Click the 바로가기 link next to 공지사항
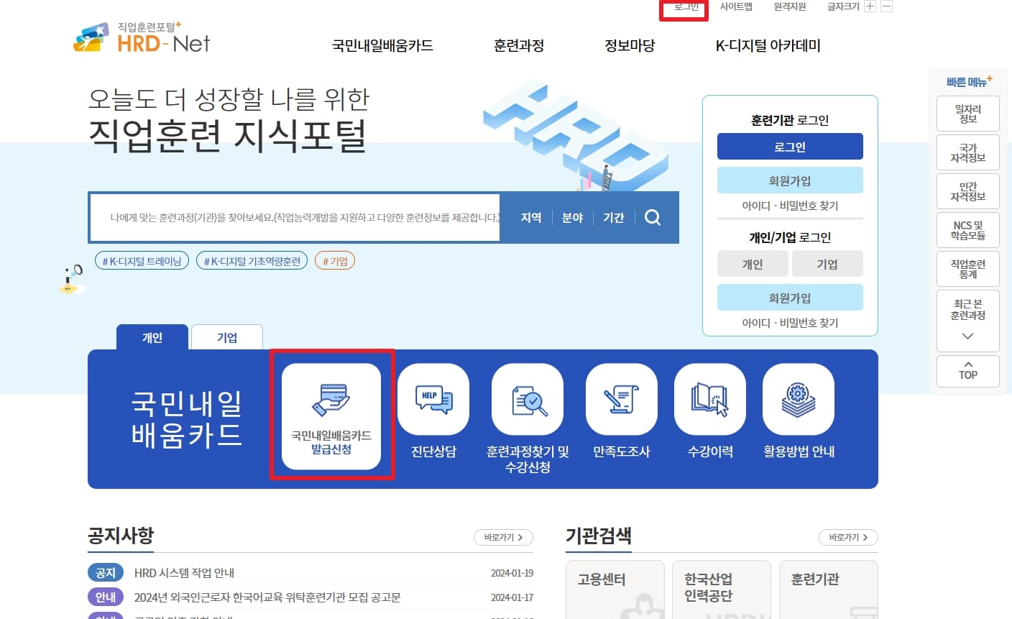Viewport: 1012px width, 619px height. pyautogui.click(x=503, y=537)
